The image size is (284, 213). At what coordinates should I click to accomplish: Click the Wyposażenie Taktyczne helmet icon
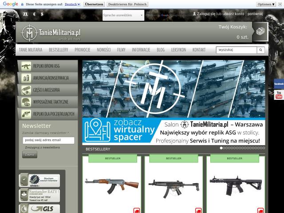click(x=26, y=102)
